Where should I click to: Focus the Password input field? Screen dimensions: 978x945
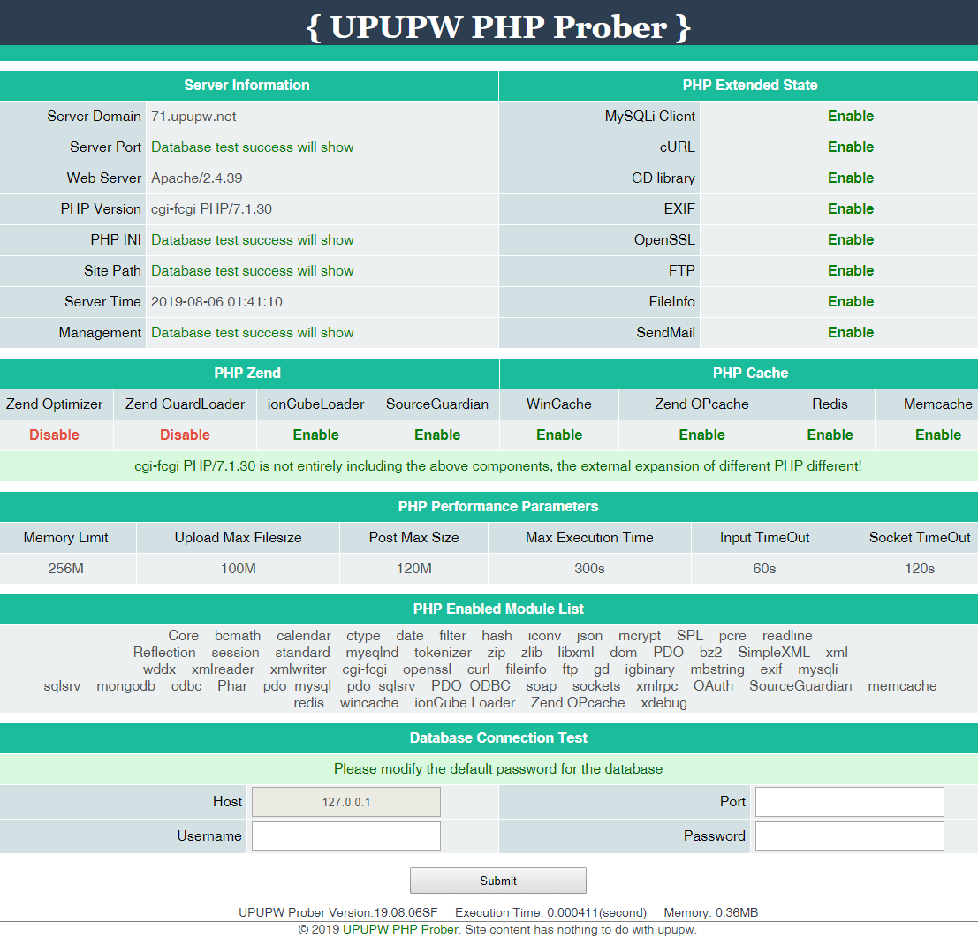[850, 835]
